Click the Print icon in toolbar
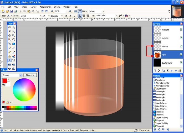The image size is (184, 133). click(x=15, y=11)
